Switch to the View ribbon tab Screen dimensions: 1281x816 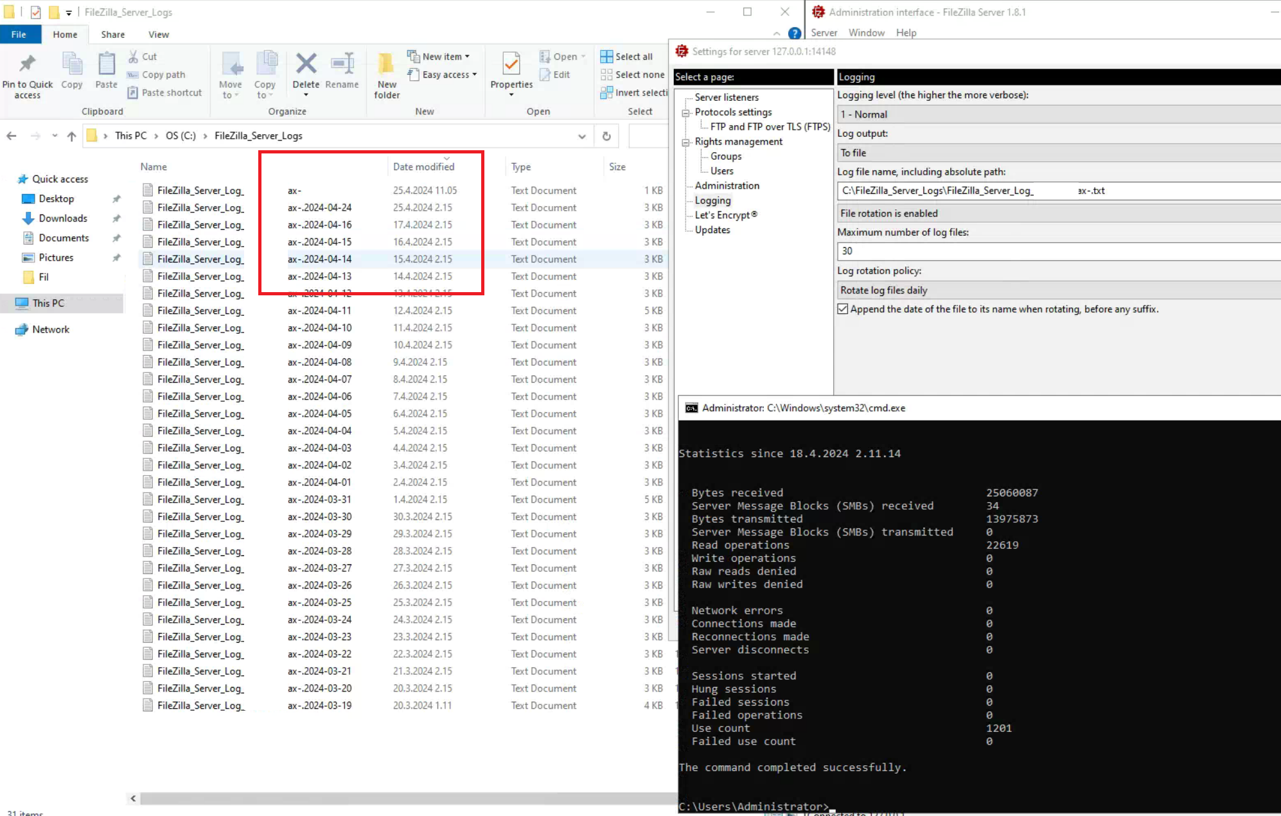tap(159, 35)
